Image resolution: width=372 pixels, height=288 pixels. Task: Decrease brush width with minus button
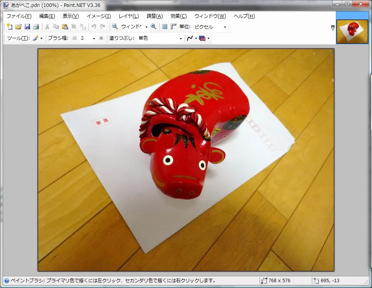(75, 38)
